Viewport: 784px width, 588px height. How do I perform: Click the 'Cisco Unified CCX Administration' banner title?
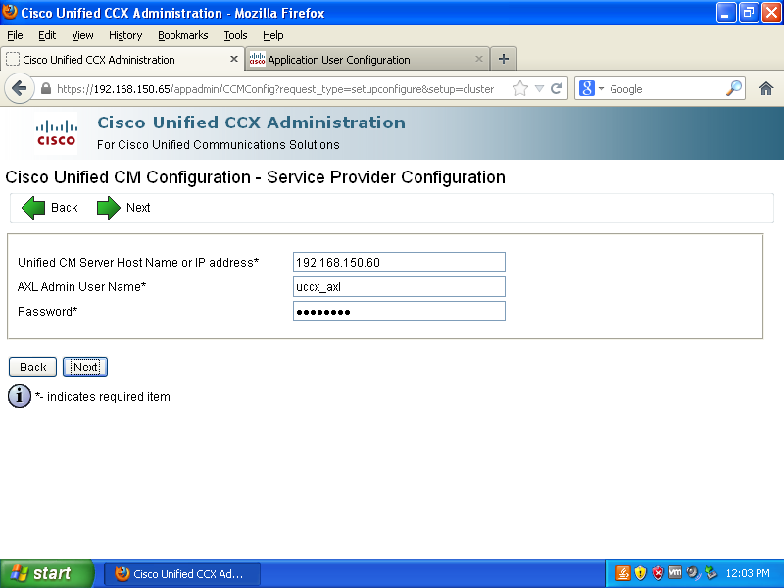click(252, 122)
